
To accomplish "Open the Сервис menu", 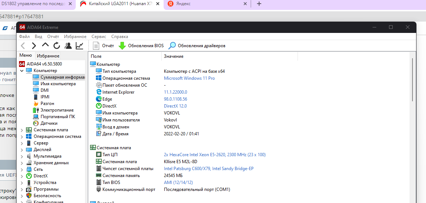I will point(99,37).
